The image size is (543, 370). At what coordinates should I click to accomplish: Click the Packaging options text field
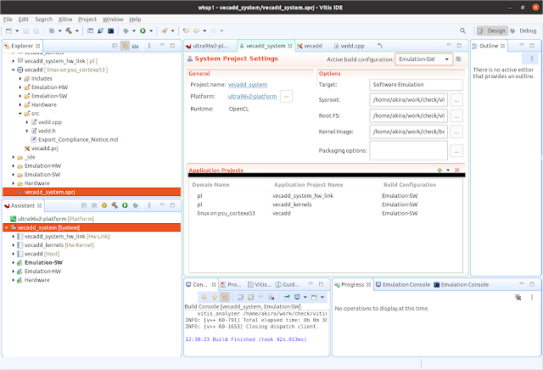coord(409,150)
